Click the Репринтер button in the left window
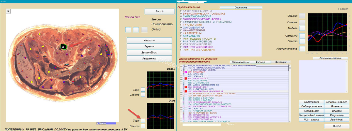 [x=149, y=58]
